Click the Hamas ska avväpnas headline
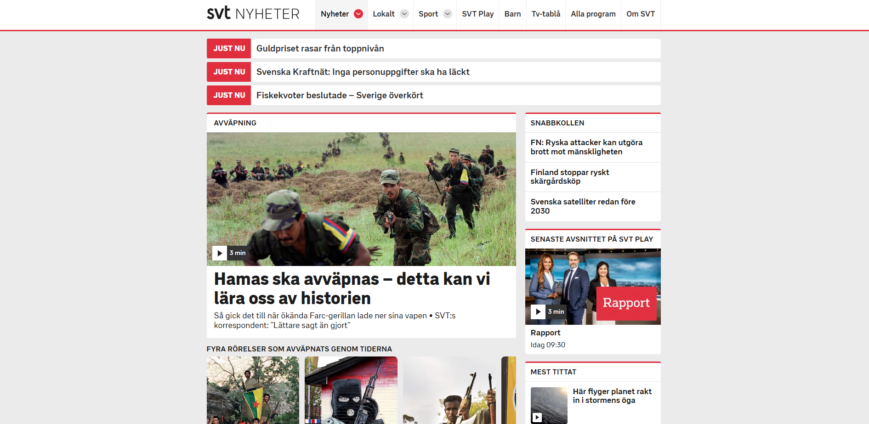Viewport: 869px width, 424px height. (352, 288)
